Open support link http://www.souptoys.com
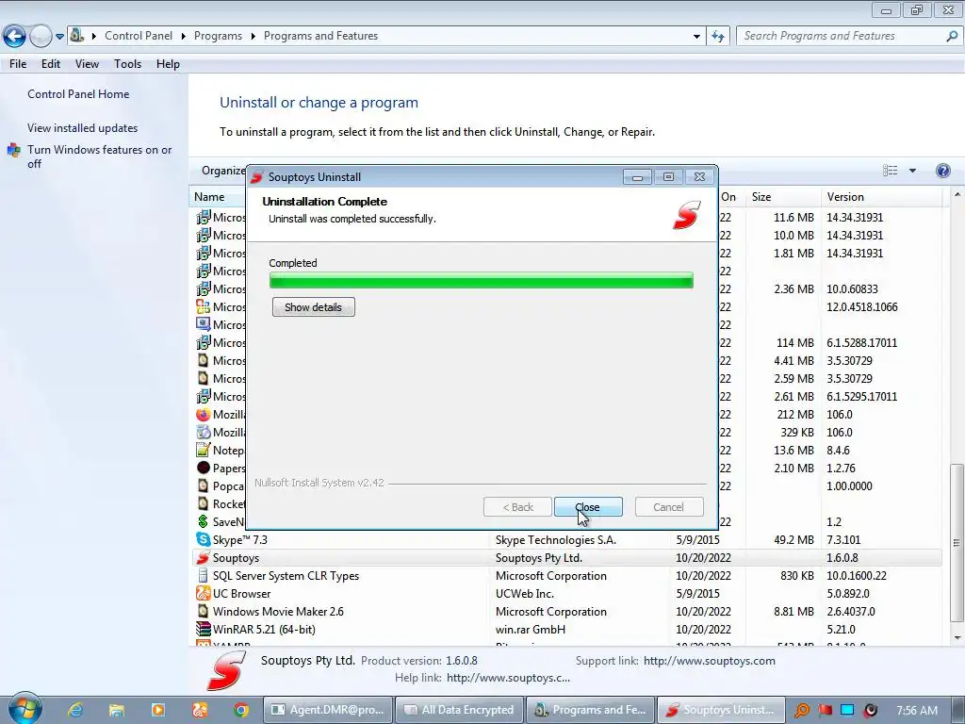Image resolution: width=965 pixels, height=724 pixels. click(x=709, y=661)
